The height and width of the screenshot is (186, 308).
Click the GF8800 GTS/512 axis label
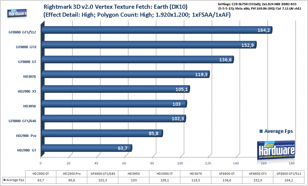(22, 32)
